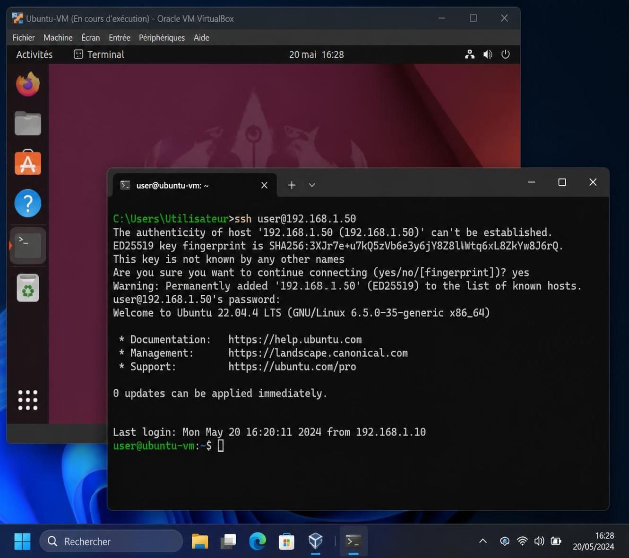The width and height of the screenshot is (629, 558).
Task: Open the Ubuntu clock showing 20 mai 16:28
Action: point(317,54)
